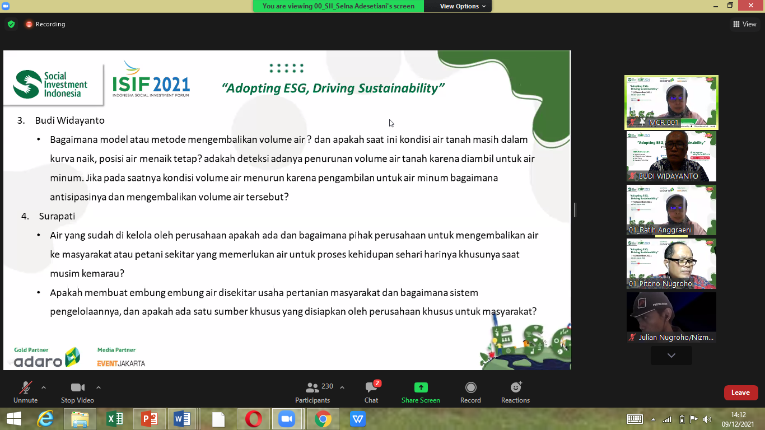Click the green encryption shield icon
This screenshot has width=765, height=430.
[11, 24]
